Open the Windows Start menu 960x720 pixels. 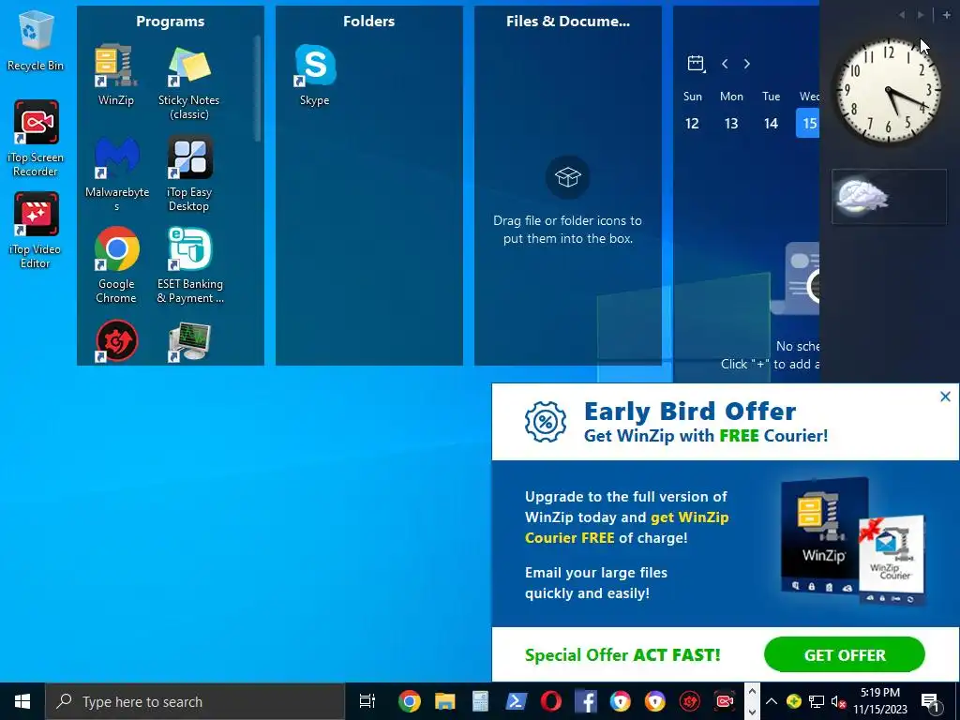22,701
